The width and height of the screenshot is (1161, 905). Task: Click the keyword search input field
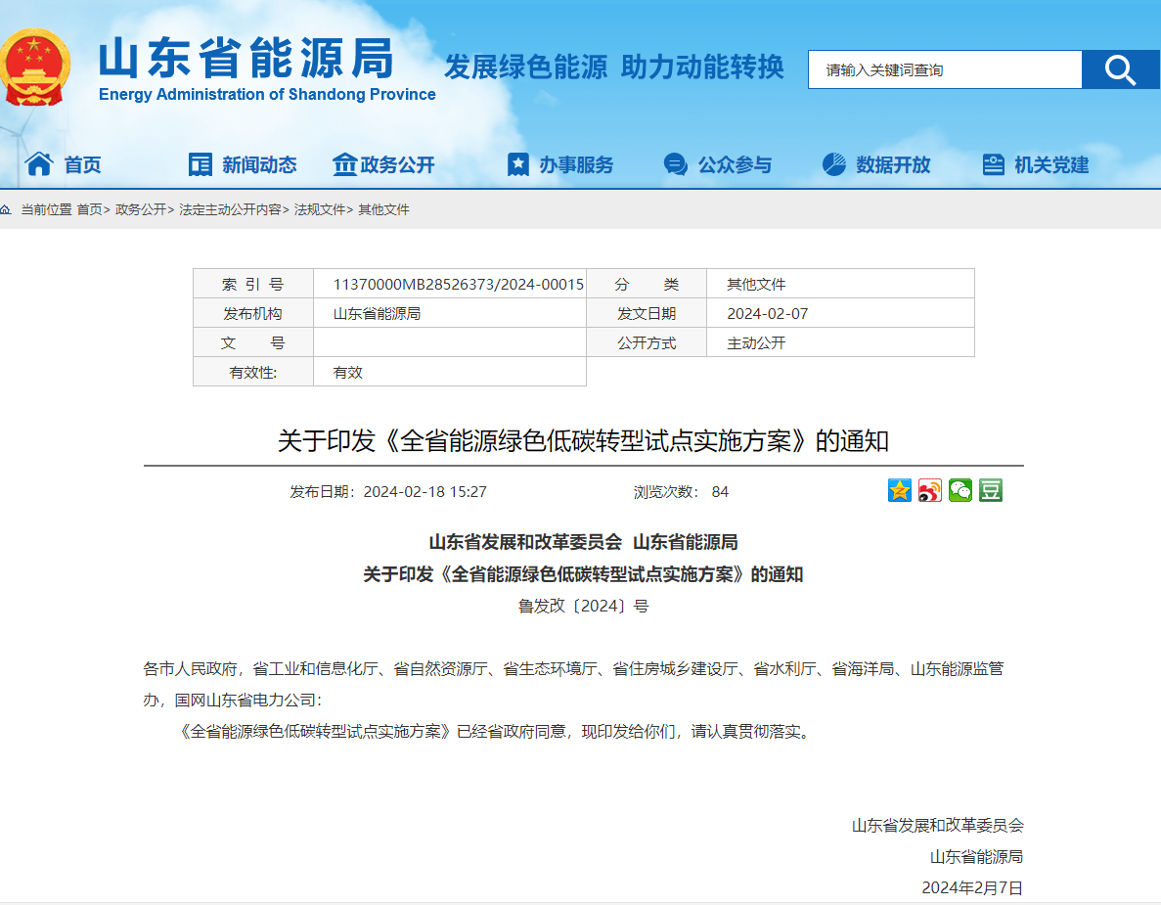click(x=945, y=69)
